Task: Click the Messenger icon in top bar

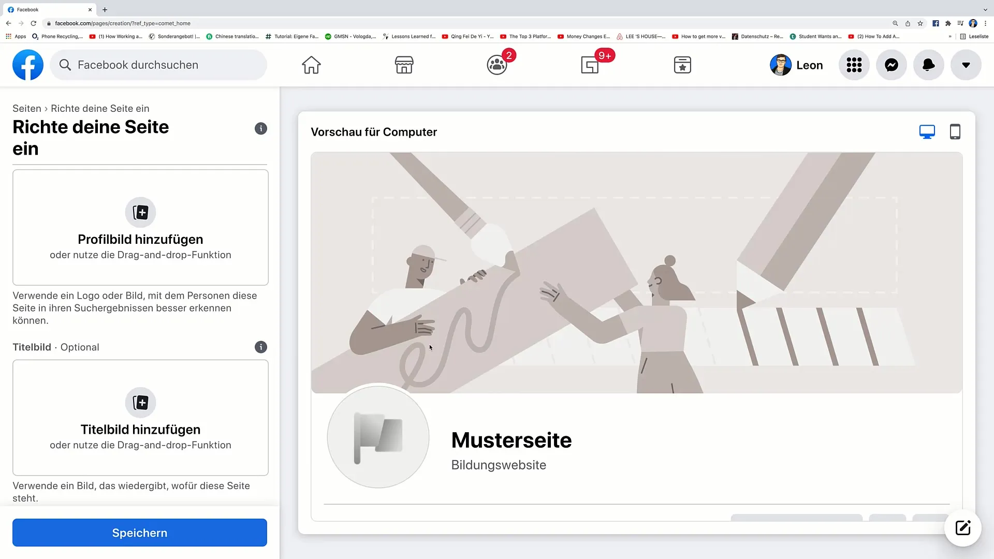Action: (x=891, y=65)
